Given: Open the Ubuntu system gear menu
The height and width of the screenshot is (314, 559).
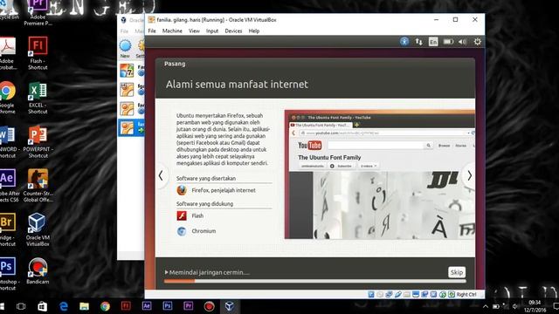Looking at the screenshot, I should [x=478, y=42].
